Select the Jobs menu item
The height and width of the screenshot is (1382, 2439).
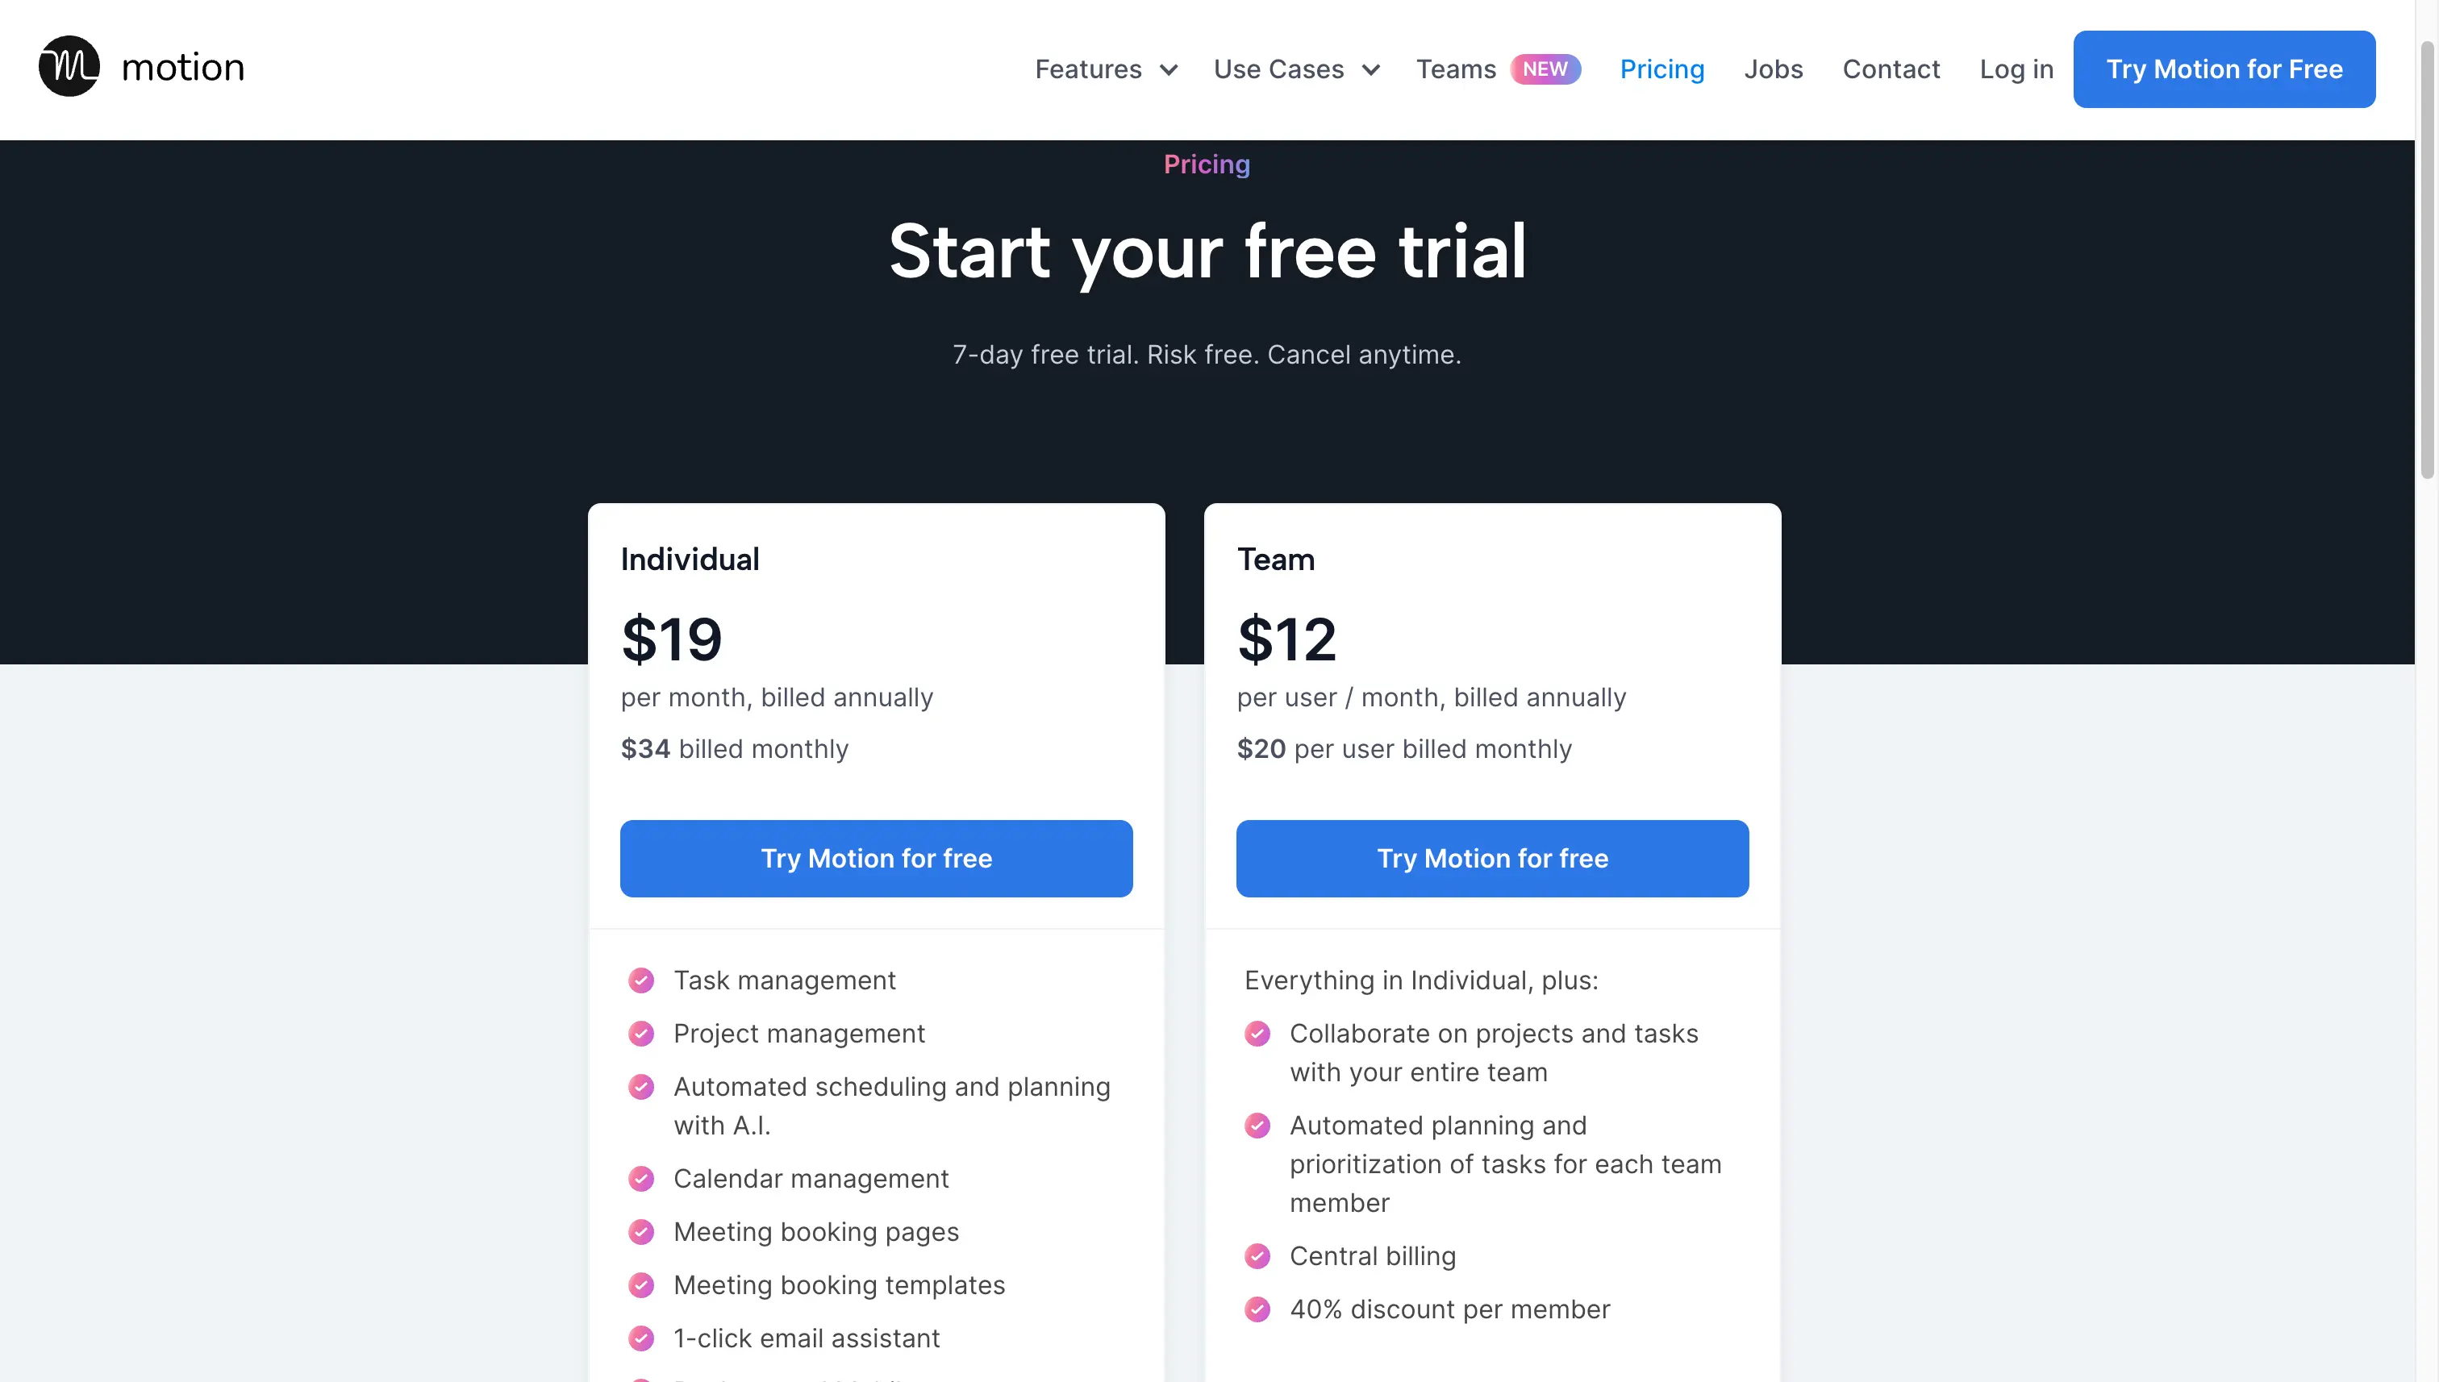click(1772, 69)
